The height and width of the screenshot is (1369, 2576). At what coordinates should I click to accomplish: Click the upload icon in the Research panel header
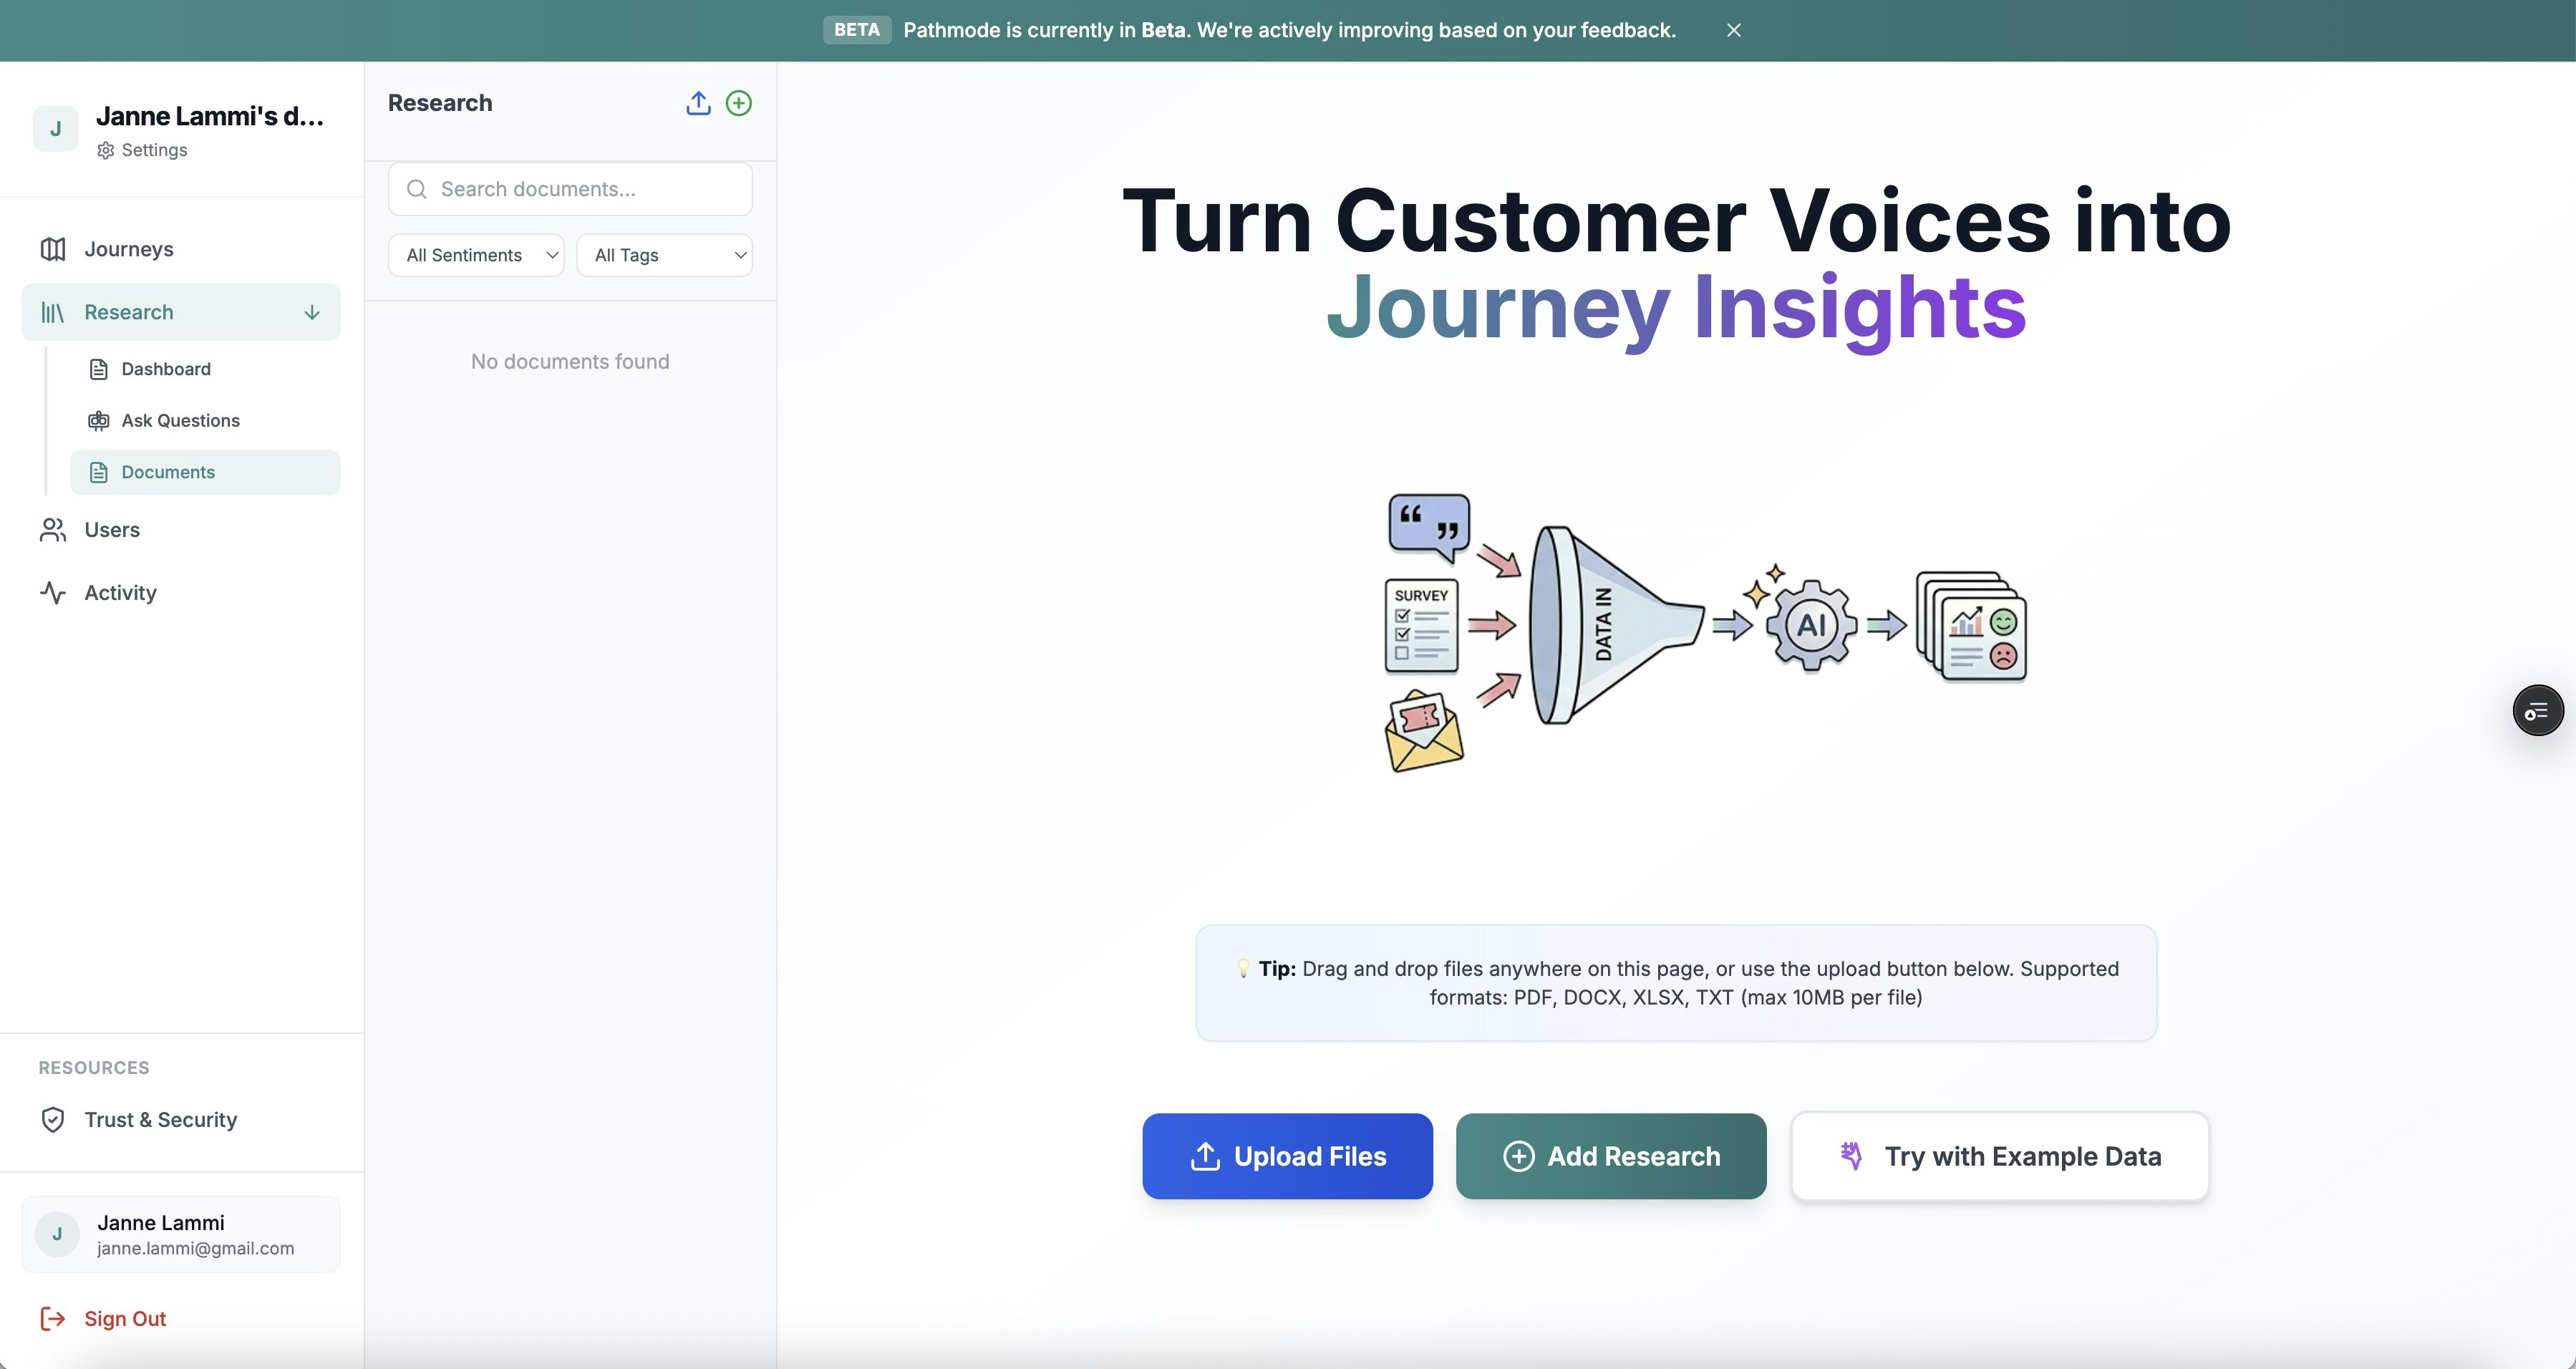tap(698, 103)
